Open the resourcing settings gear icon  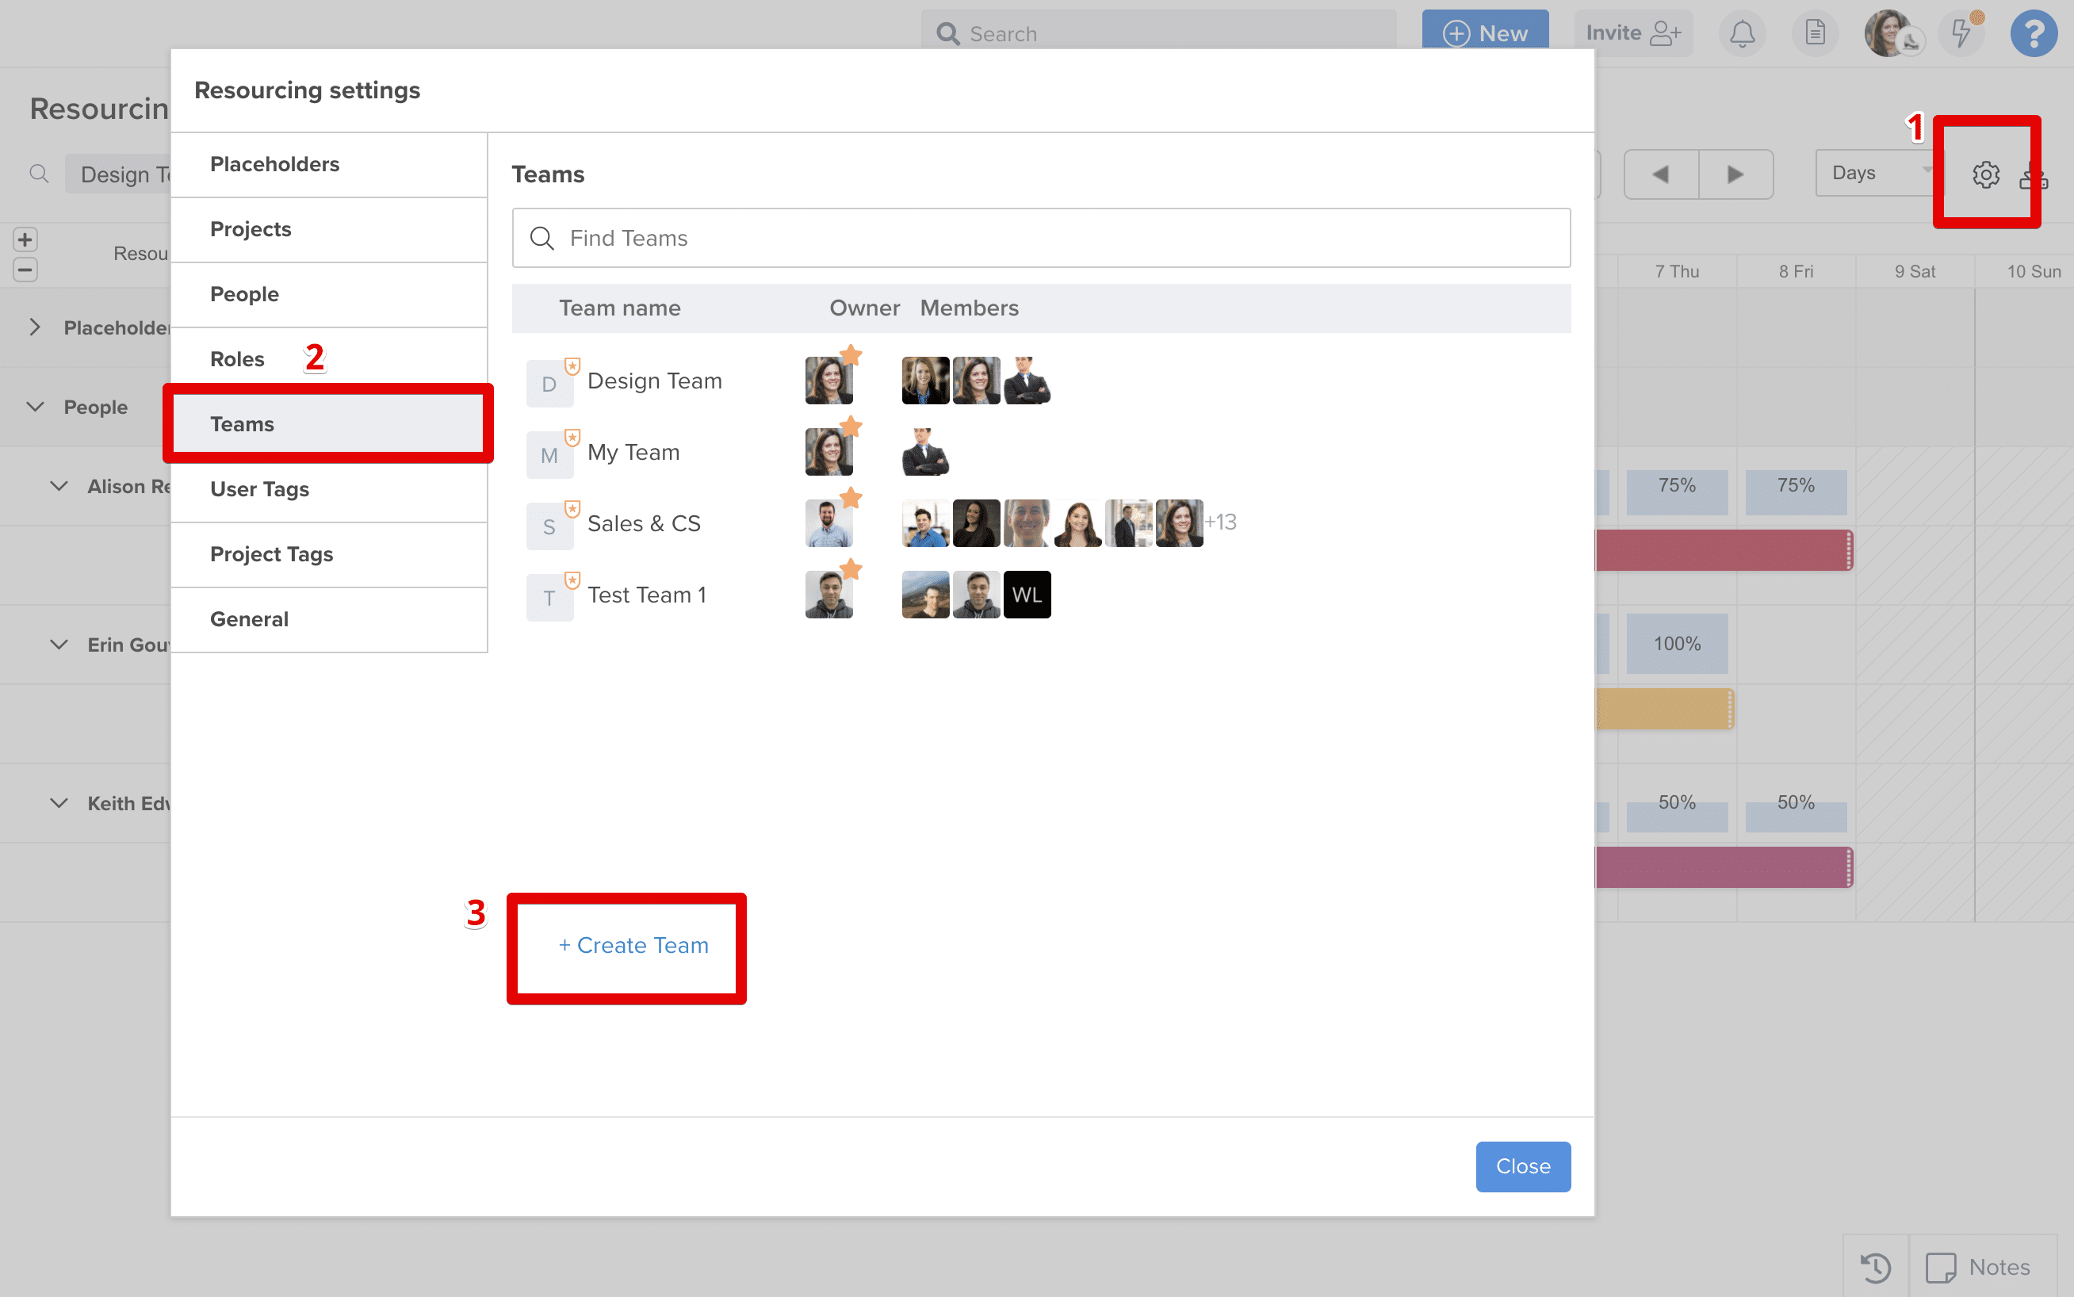click(x=1984, y=174)
